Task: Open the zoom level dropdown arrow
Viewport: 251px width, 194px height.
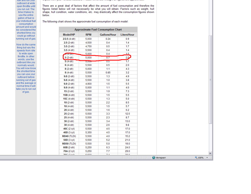Action: [x=207, y=158]
